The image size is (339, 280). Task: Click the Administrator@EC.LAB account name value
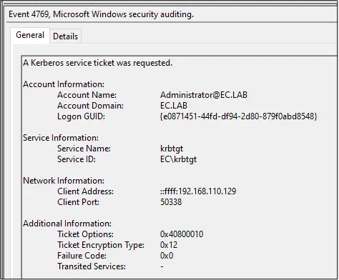point(204,95)
